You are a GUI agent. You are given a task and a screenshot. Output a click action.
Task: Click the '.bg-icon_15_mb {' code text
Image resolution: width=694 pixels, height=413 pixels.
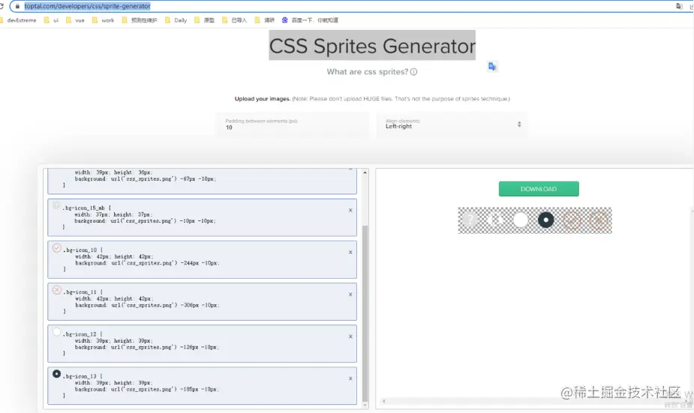coord(87,208)
